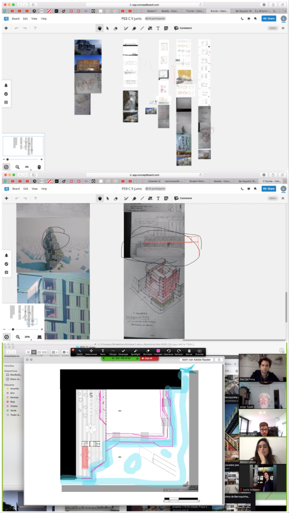
Task: Choose the Borrador eraser in Zoom bar
Action: [x=148, y=352]
